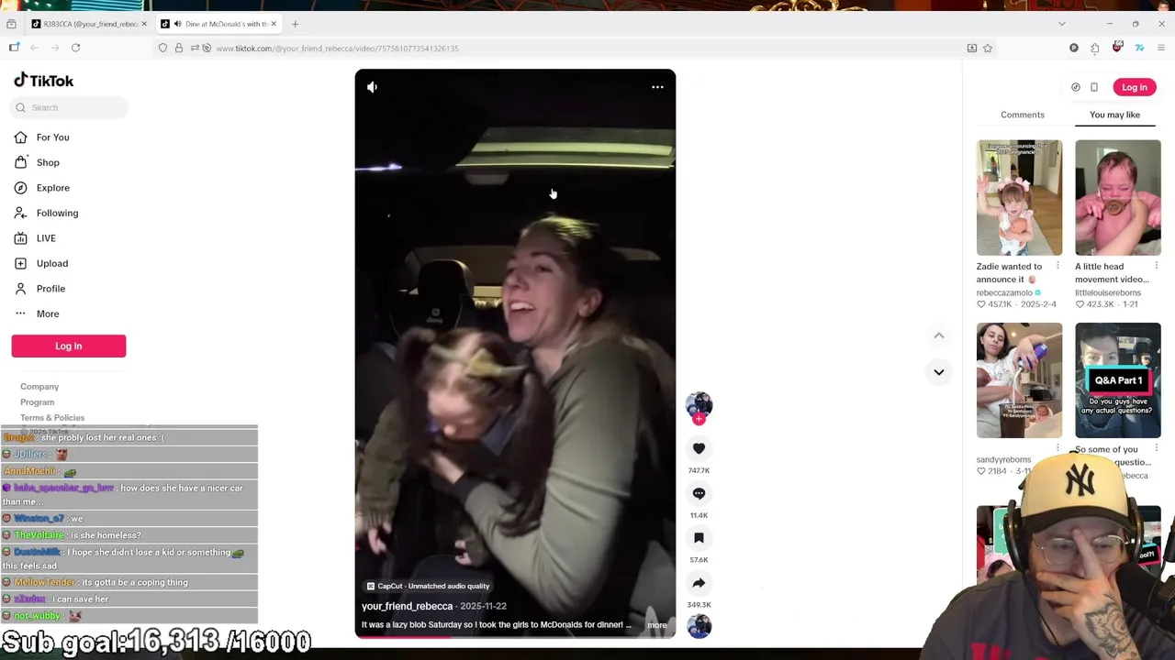The width and height of the screenshot is (1175, 660).
Task: Click the site security shield icon
Action: pos(162,48)
